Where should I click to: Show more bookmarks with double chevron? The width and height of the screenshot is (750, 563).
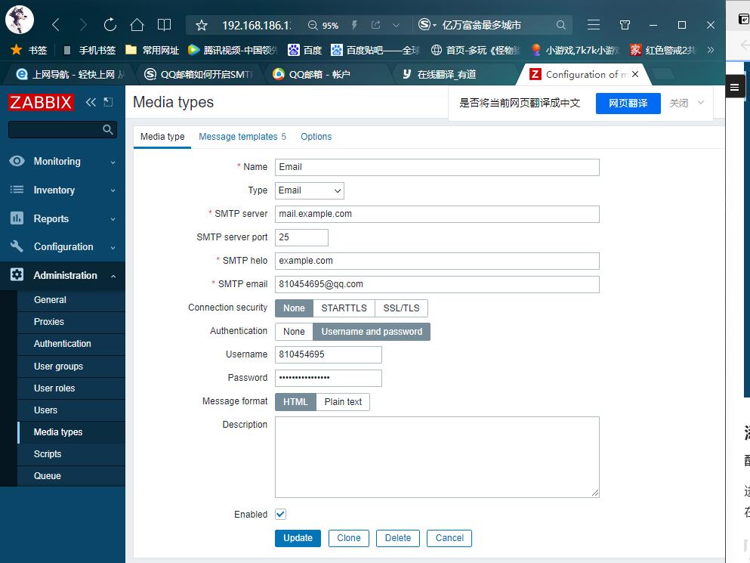click(x=710, y=50)
